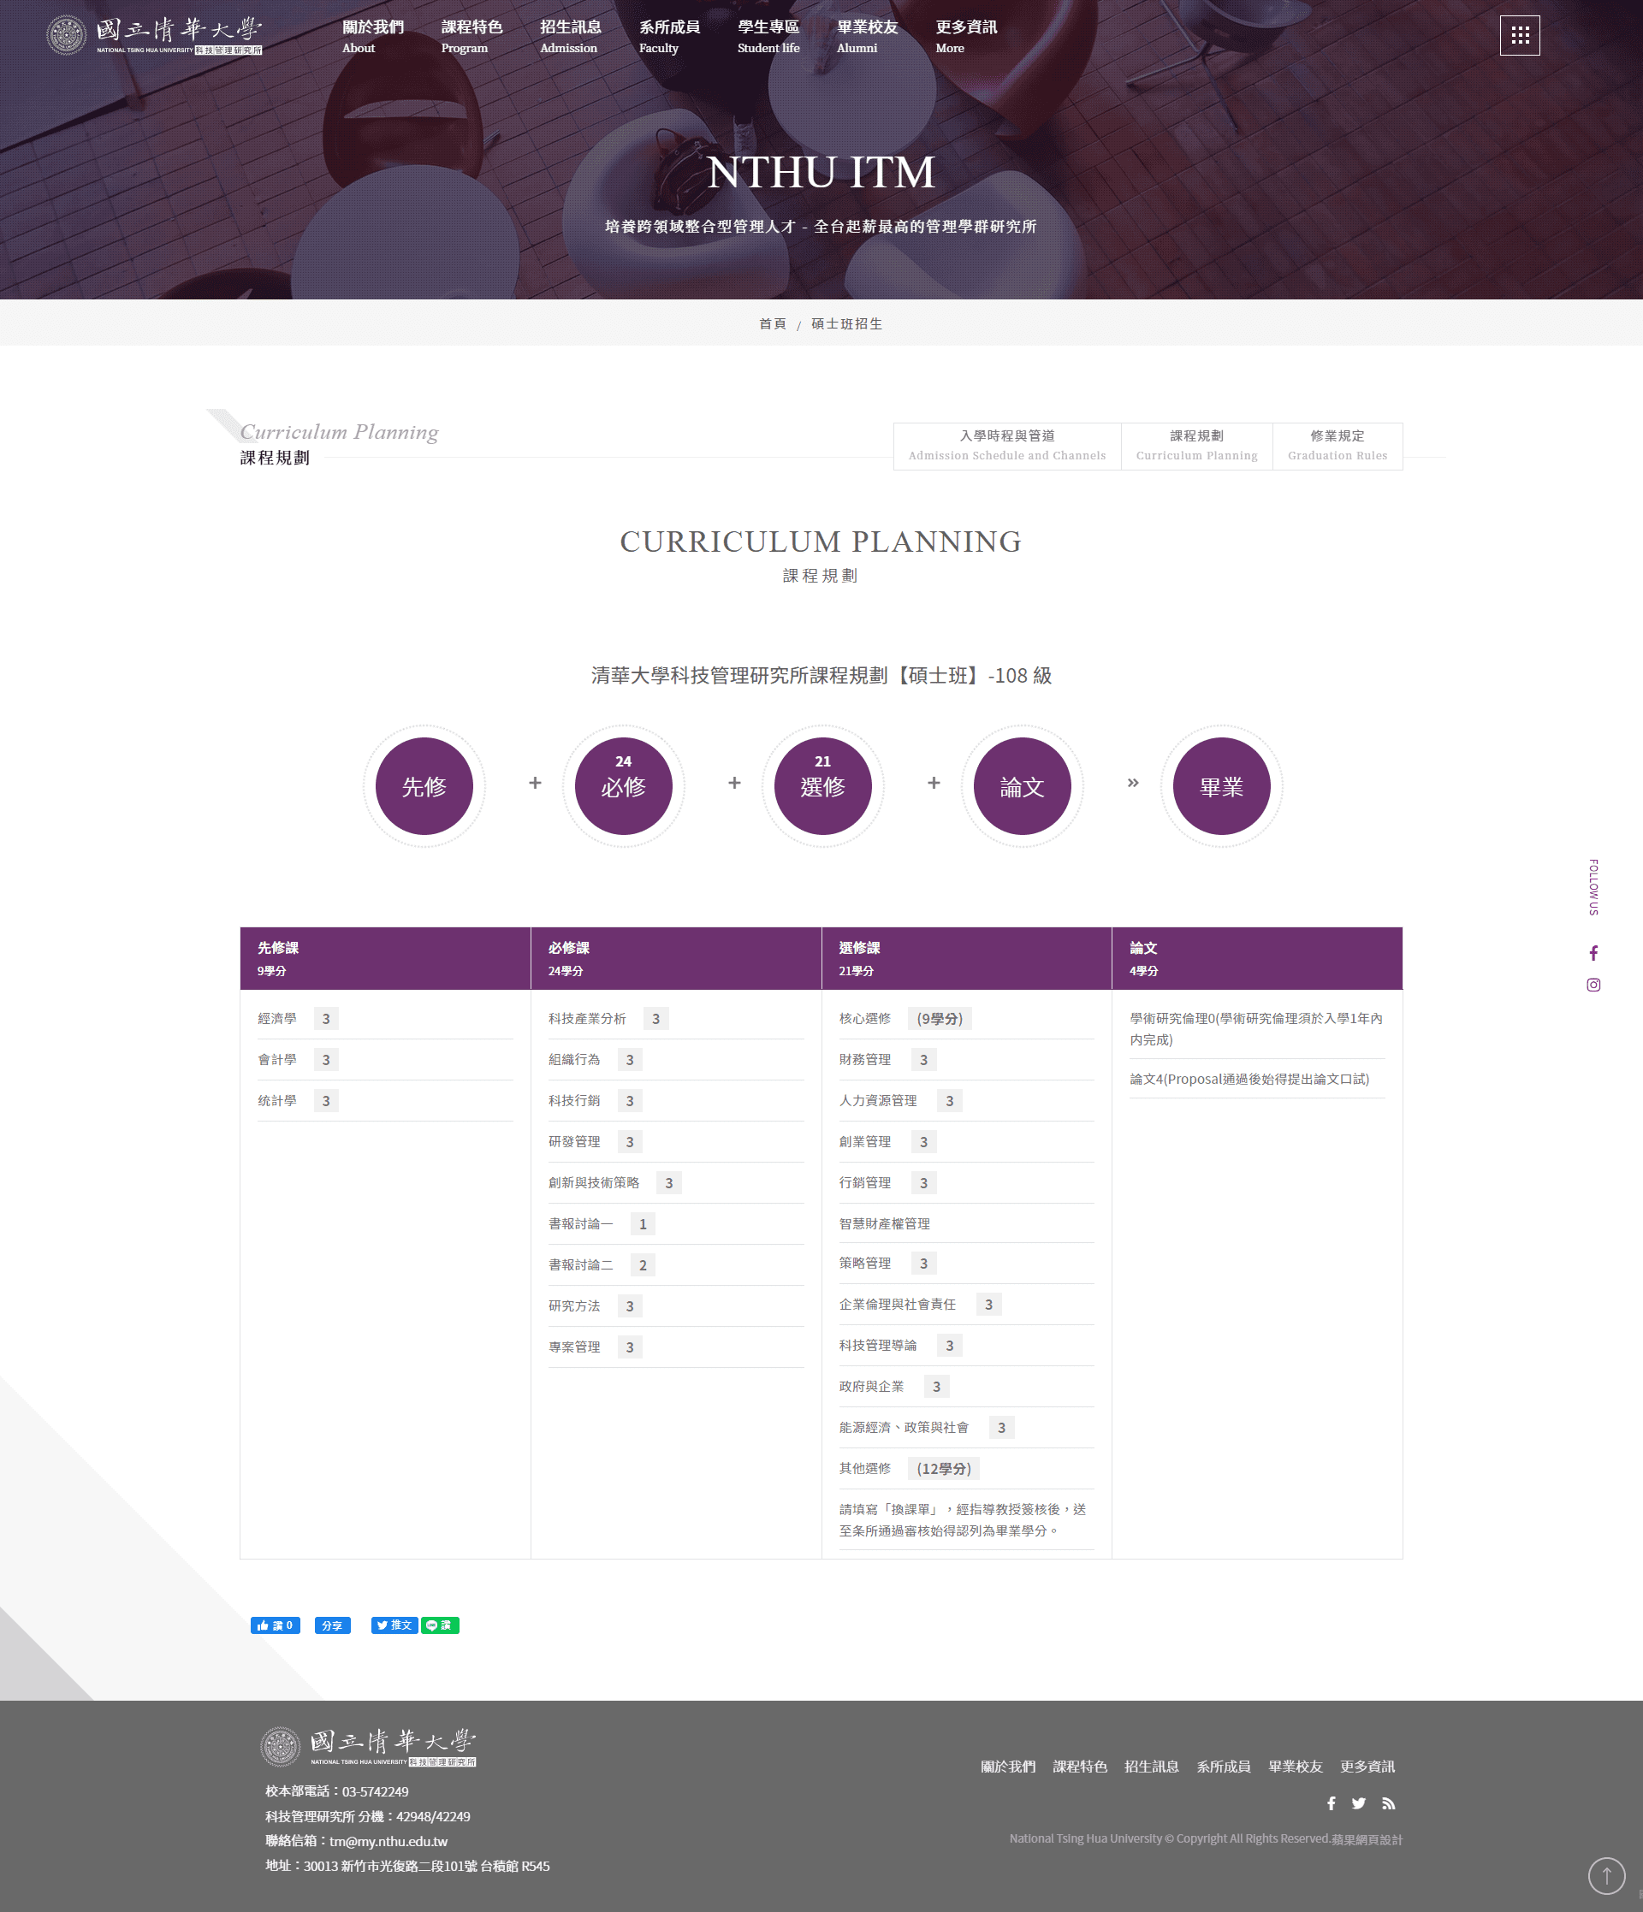Click the 論文4 Proposal requirement text
This screenshot has width=1643, height=1912.
coord(1249,1079)
